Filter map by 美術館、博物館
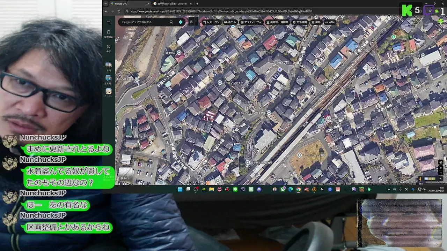The image size is (447, 251). pos(277,22)
